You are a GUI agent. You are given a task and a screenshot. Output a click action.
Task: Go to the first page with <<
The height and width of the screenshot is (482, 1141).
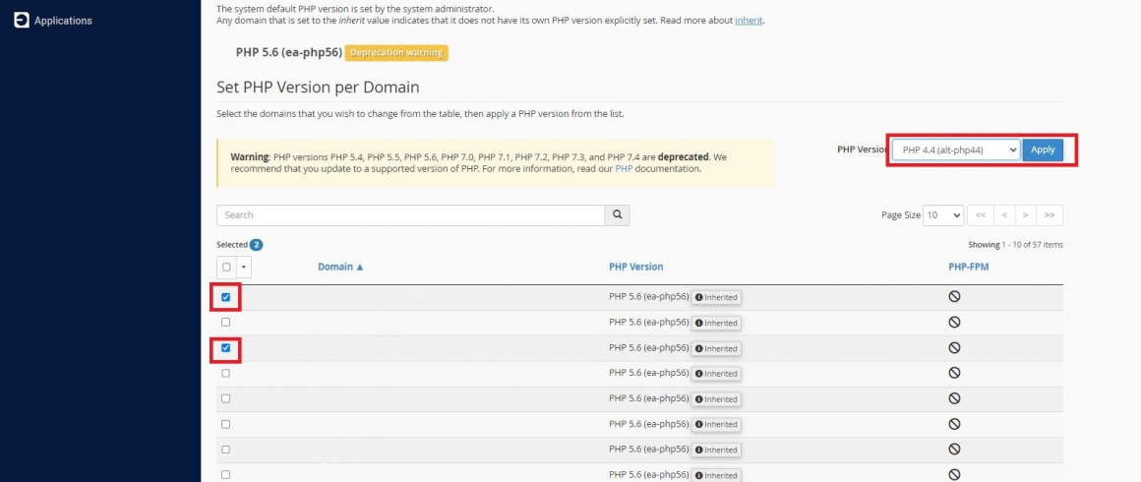[x=980, y=215]
